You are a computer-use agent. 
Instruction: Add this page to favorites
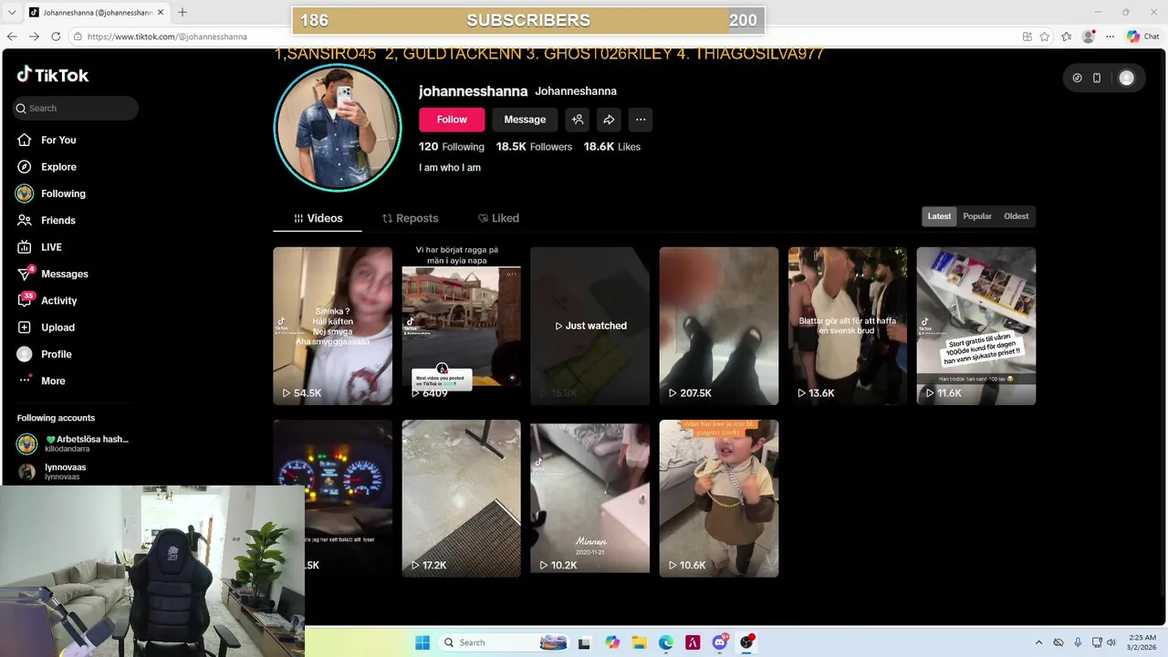click(x=1045, y=36)
